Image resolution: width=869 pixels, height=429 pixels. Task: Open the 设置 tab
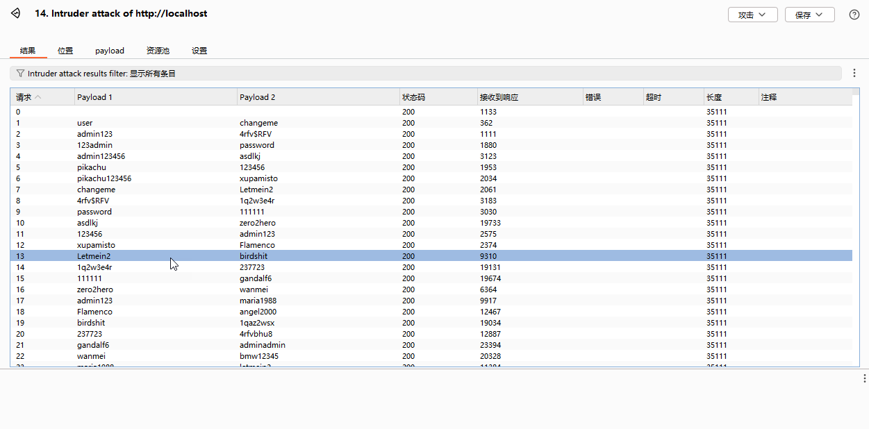pos(199,51)
